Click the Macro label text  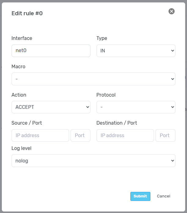click(x=18, y=66)
